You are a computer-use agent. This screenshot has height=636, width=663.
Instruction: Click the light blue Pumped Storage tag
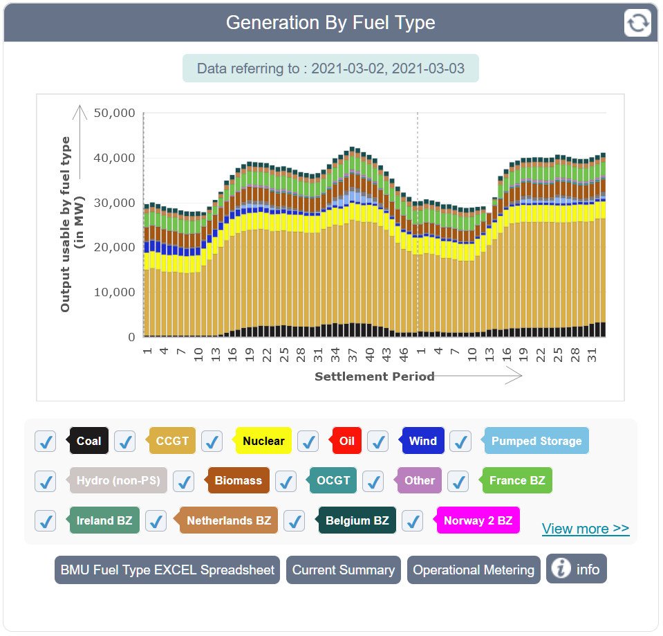pyautogui.click(x=536, y=441)
